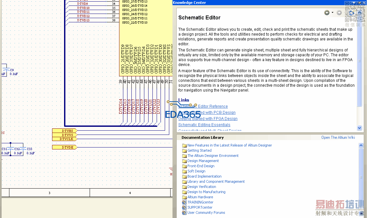367x218 pixels.
Task: Click folder icon beside The Altium Designer Environment
Action: [184, 156]
